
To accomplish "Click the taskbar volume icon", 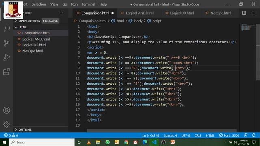I will coord(235,142).
